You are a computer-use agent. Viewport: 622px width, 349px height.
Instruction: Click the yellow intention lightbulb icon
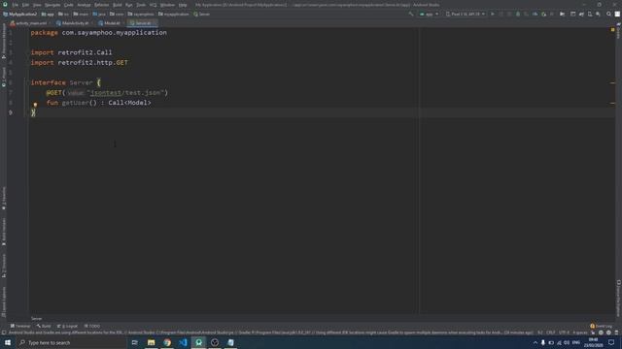click(35, 105)
